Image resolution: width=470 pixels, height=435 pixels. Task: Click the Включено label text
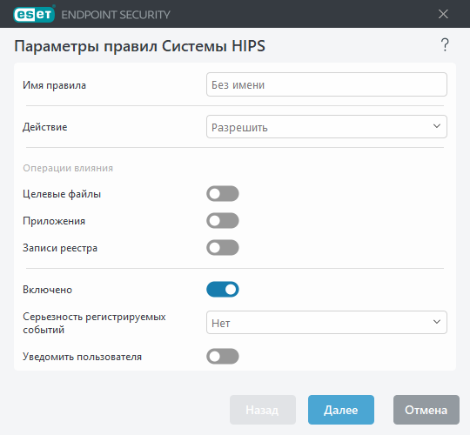[x=47, y=290]
